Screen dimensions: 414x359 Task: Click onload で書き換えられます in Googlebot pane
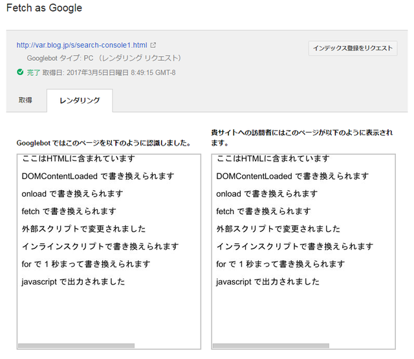pyautogui.click(x=72, y=194)
